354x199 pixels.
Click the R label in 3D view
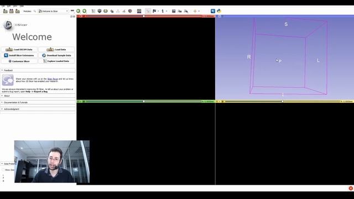click(x=249, y=57)
